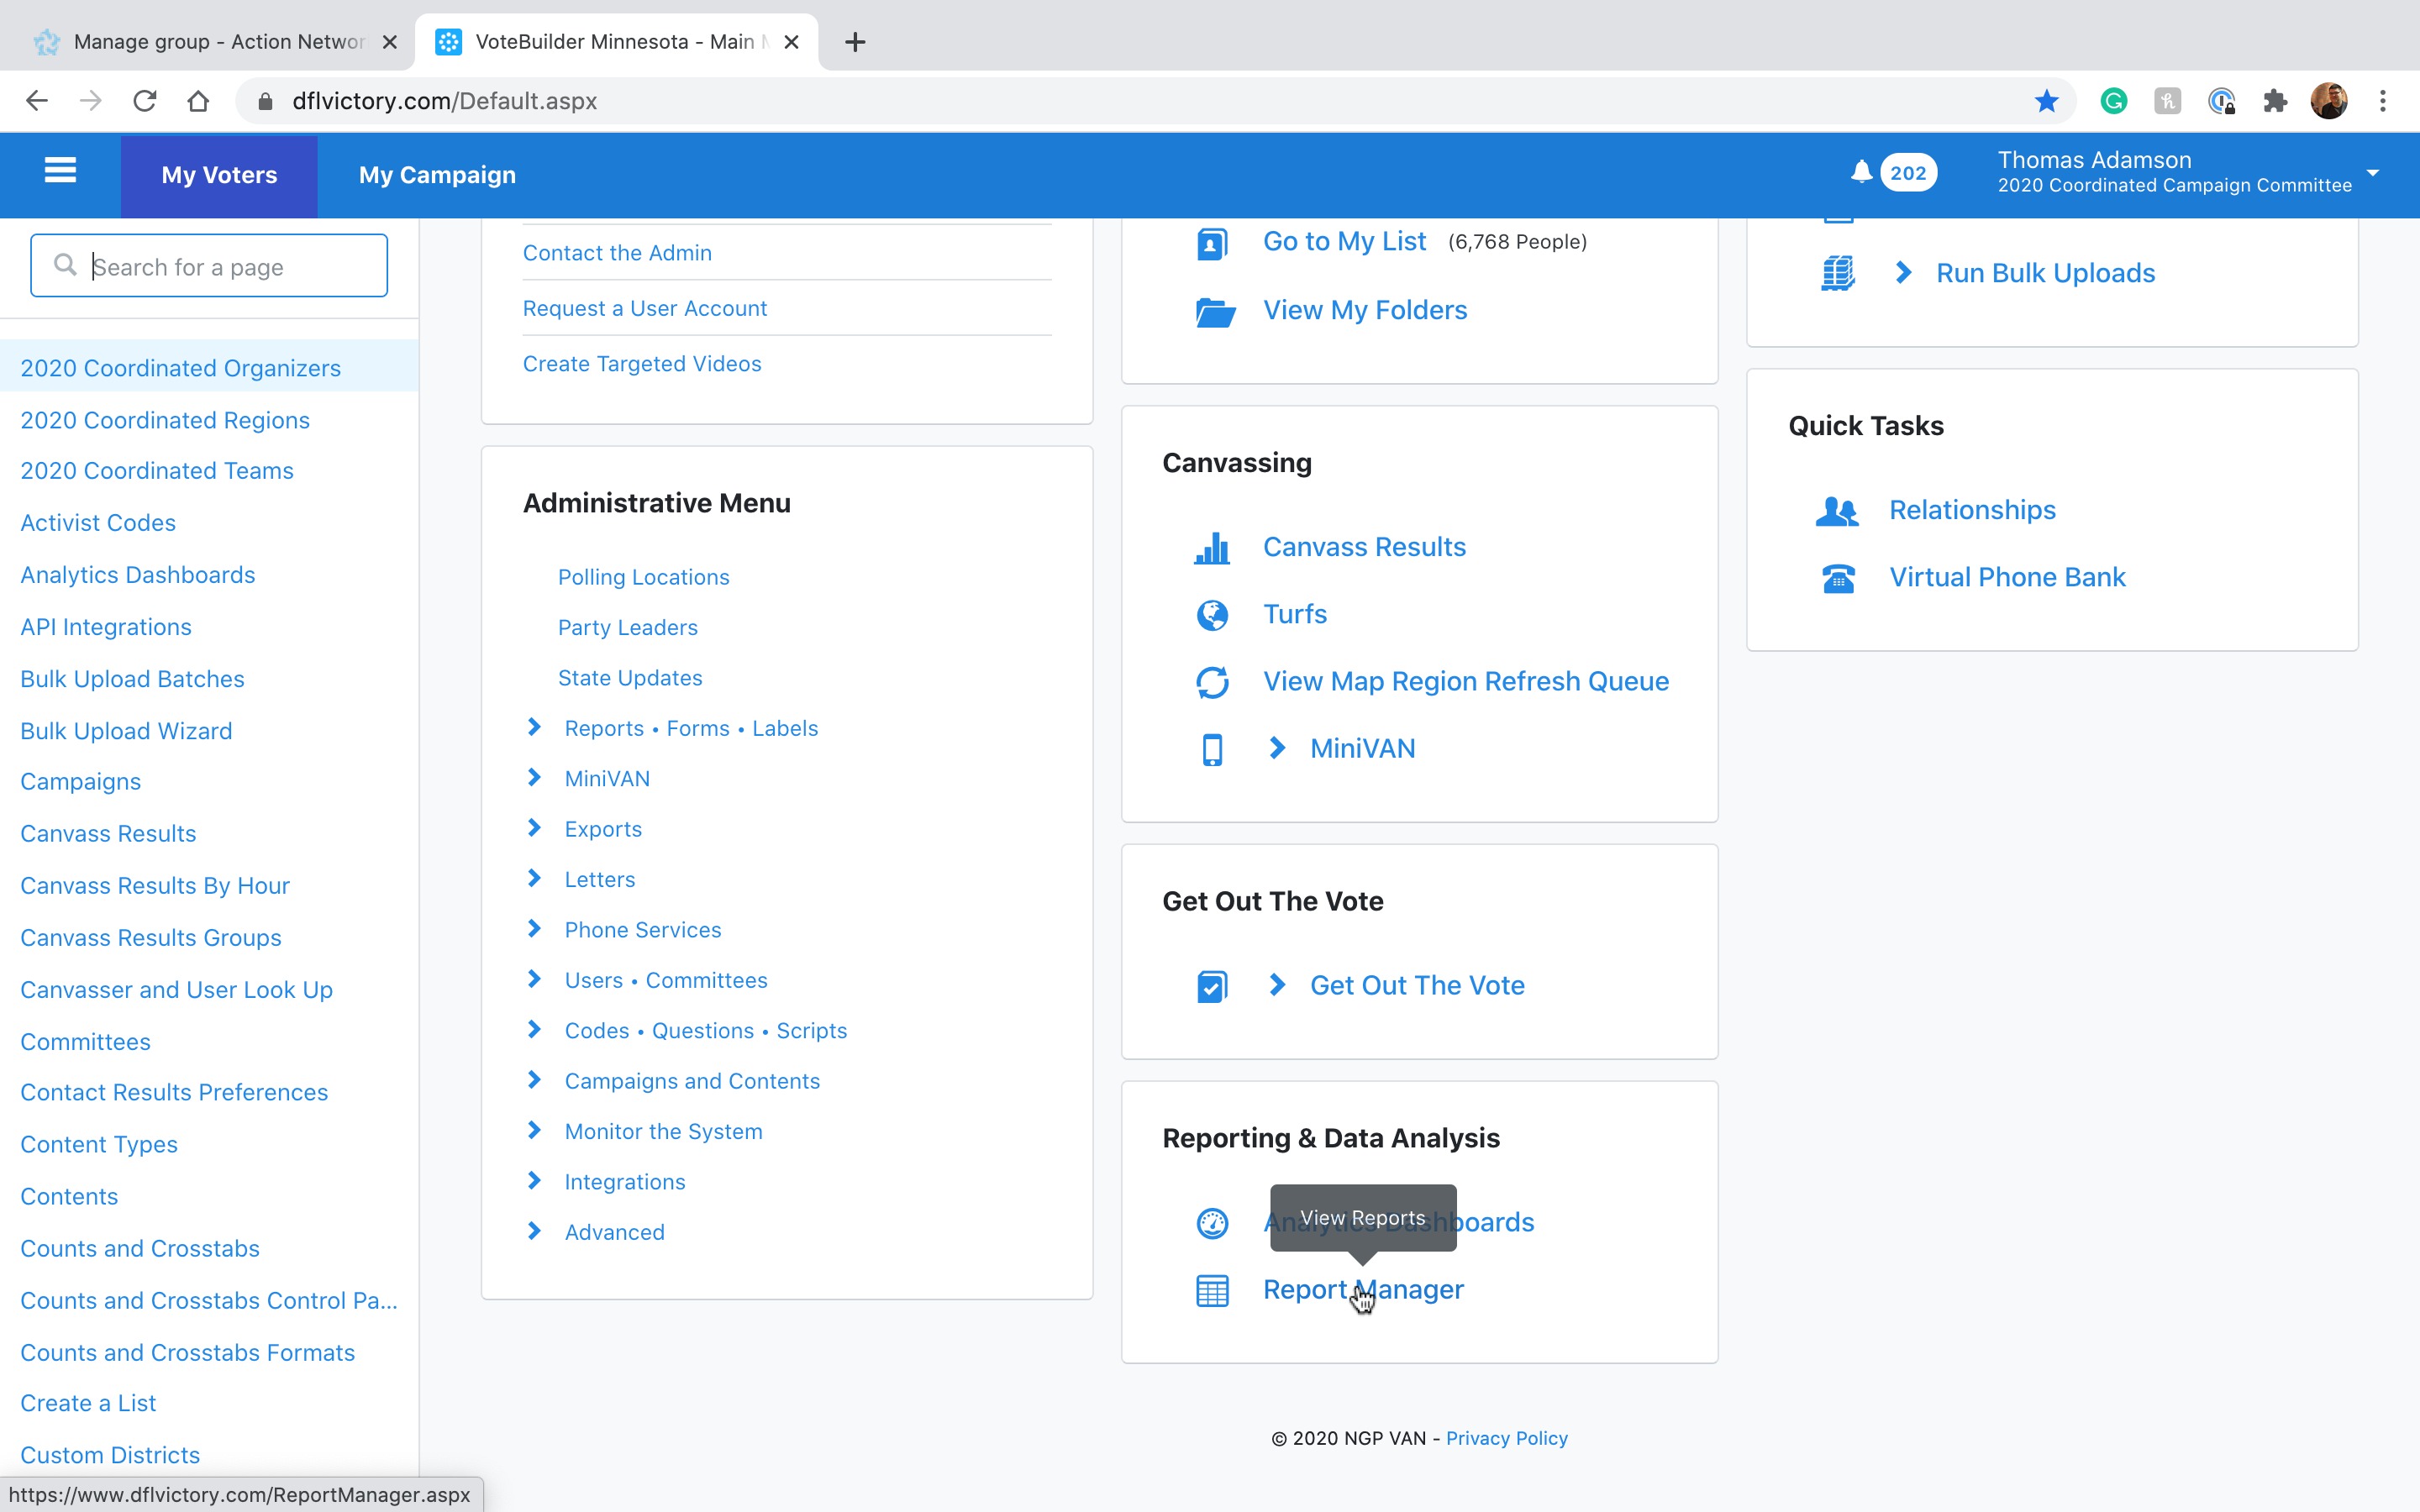Click the Canvass Results bar chart icon
The width and height of the screenshot is (2420, 1512).
1212,548
